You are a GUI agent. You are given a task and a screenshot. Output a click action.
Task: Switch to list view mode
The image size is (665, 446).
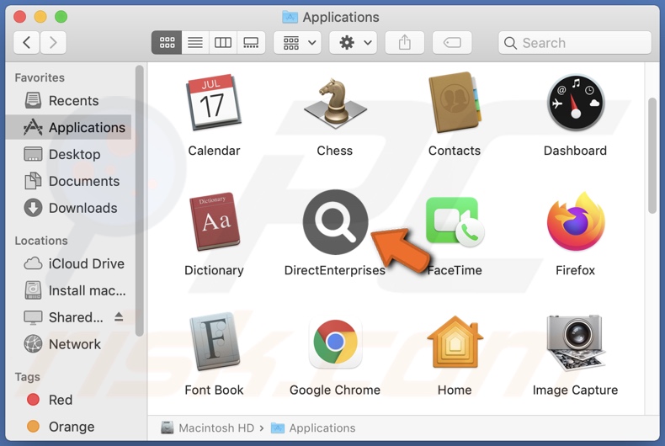[x=194, y=42]
